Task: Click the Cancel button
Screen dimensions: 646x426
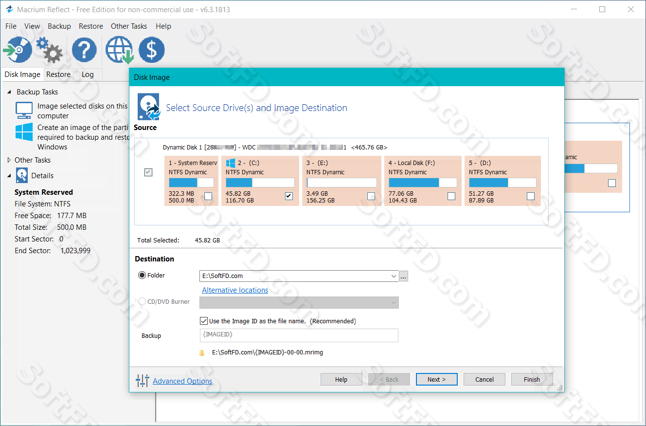Action: (x=484, y=379)
